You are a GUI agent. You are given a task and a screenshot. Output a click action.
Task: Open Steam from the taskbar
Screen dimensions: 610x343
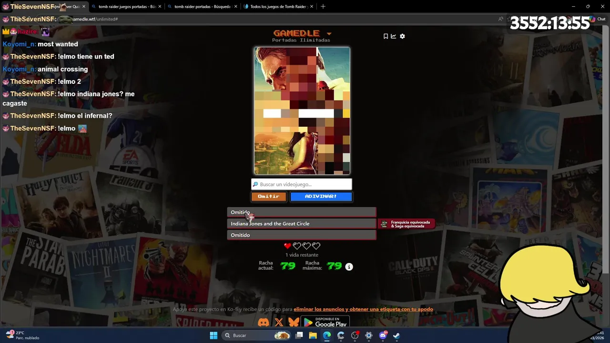(x=396, y=335)
